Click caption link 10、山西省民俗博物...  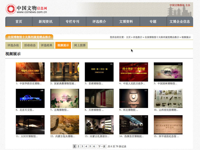[166, 110]
